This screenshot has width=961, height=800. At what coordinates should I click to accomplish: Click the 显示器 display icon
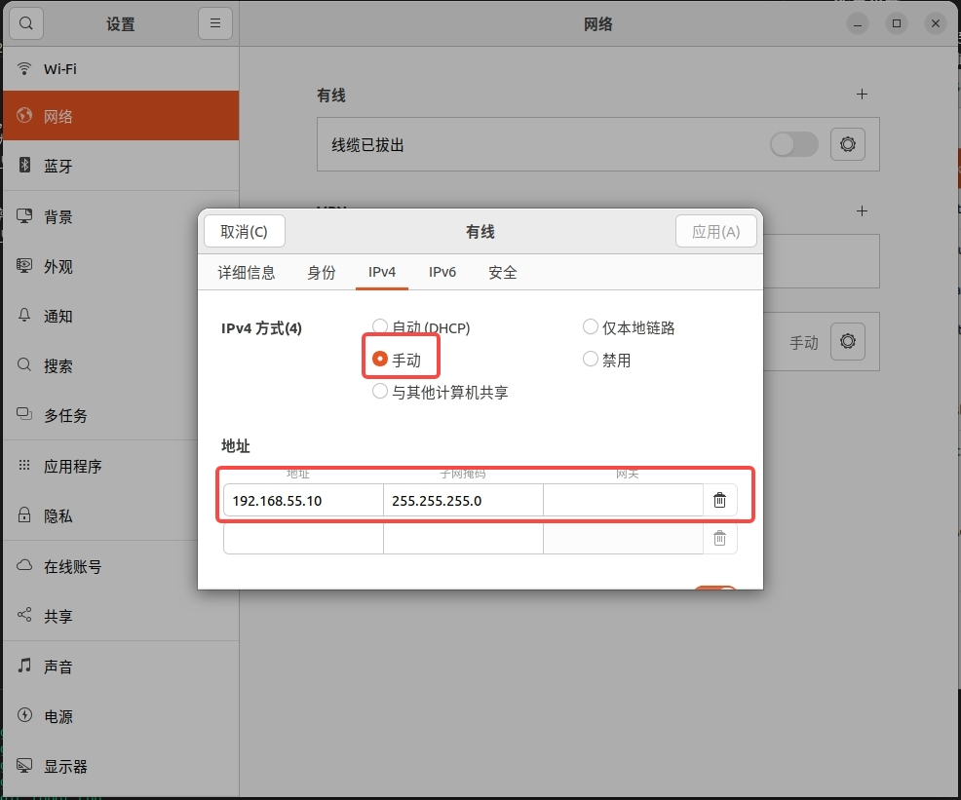24,765
